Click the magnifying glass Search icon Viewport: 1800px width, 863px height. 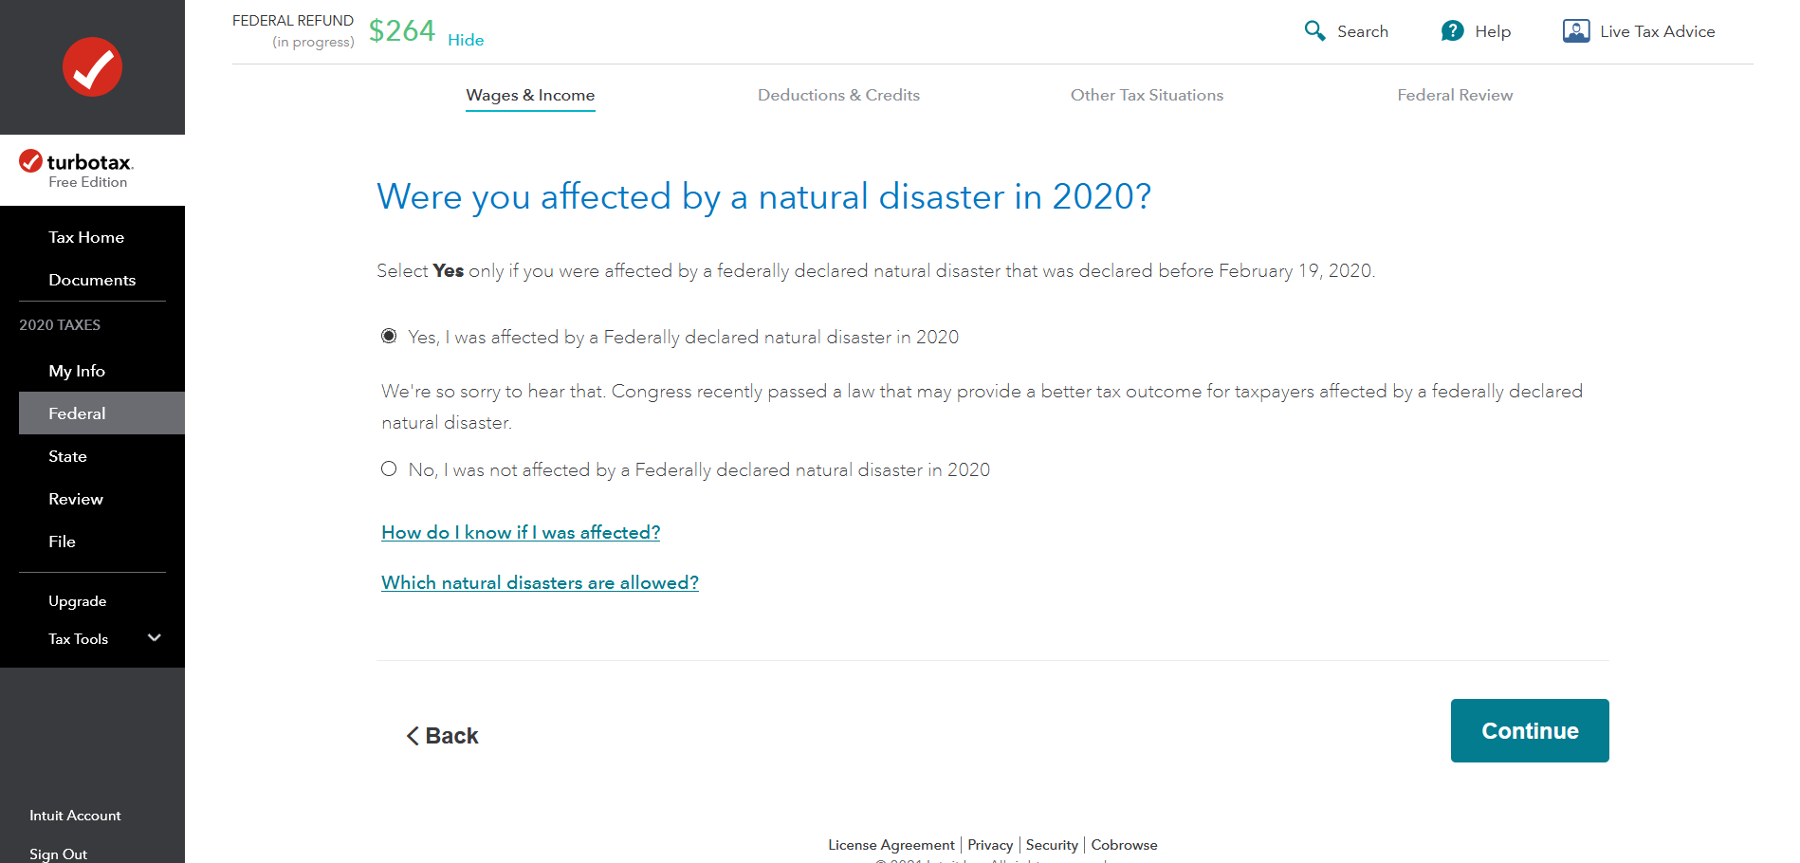(1314, 31)
